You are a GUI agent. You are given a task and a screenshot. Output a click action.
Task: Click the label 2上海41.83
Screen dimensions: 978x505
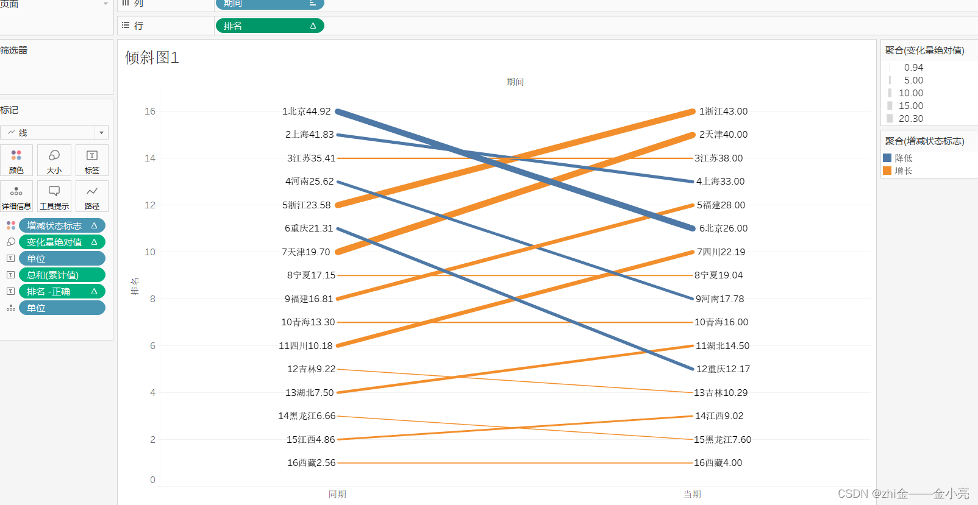click(309, 135)
